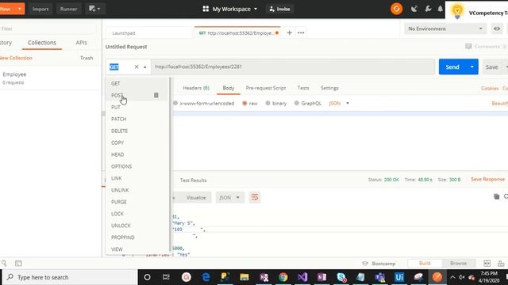The height and width of the screenshot is (285, 508).
Task: Switch to Collections sidebar tab
Action: click(42, 43)
